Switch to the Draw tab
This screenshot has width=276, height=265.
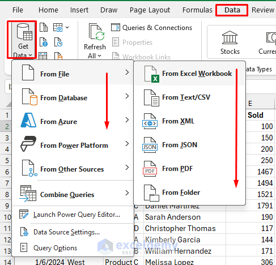(x=109, y=10)
